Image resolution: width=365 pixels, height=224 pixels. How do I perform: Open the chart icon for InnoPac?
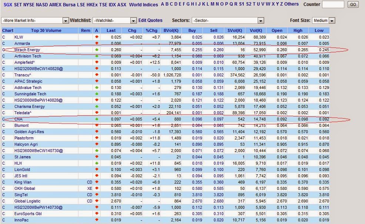click(3, 220)
